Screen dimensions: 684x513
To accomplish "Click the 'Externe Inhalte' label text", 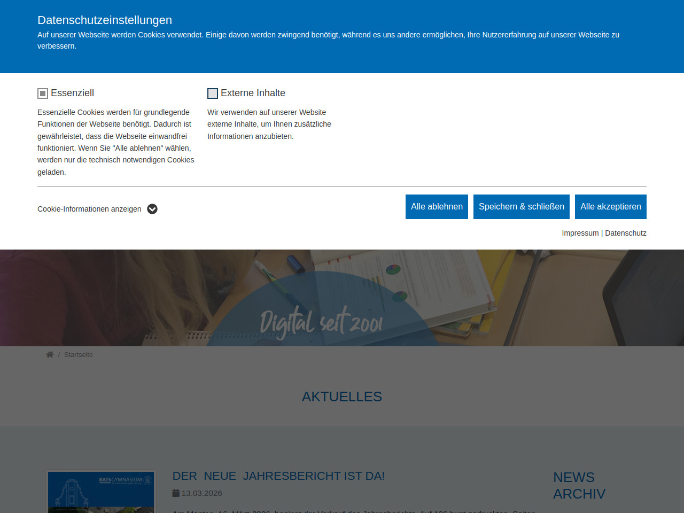I will click(253, 93).
